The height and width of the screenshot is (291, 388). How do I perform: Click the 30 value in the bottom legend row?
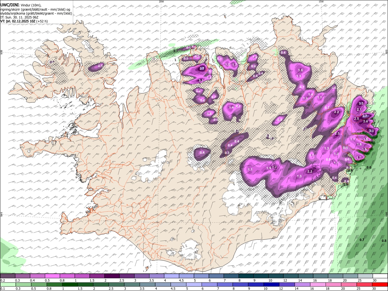point(374,289)
